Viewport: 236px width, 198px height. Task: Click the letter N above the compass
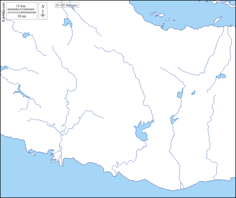click(43, 7)
